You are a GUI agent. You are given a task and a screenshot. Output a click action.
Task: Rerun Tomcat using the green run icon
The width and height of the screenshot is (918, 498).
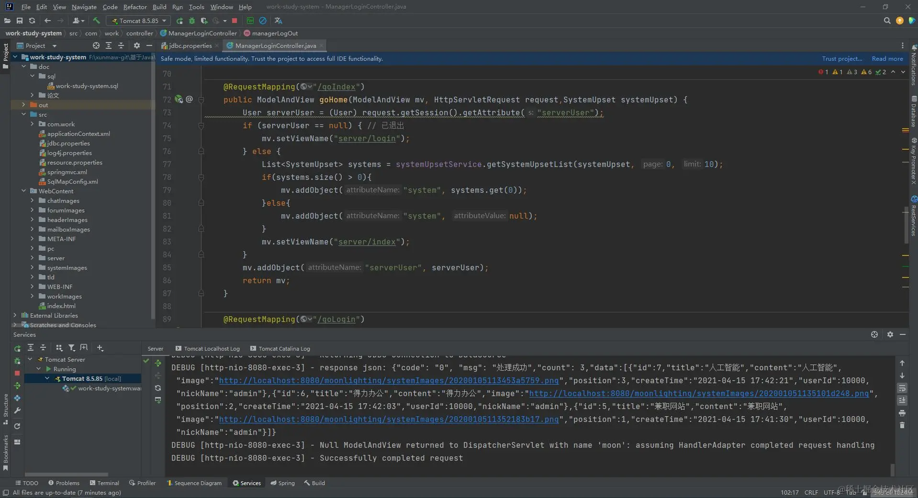[x=179, y=21]
